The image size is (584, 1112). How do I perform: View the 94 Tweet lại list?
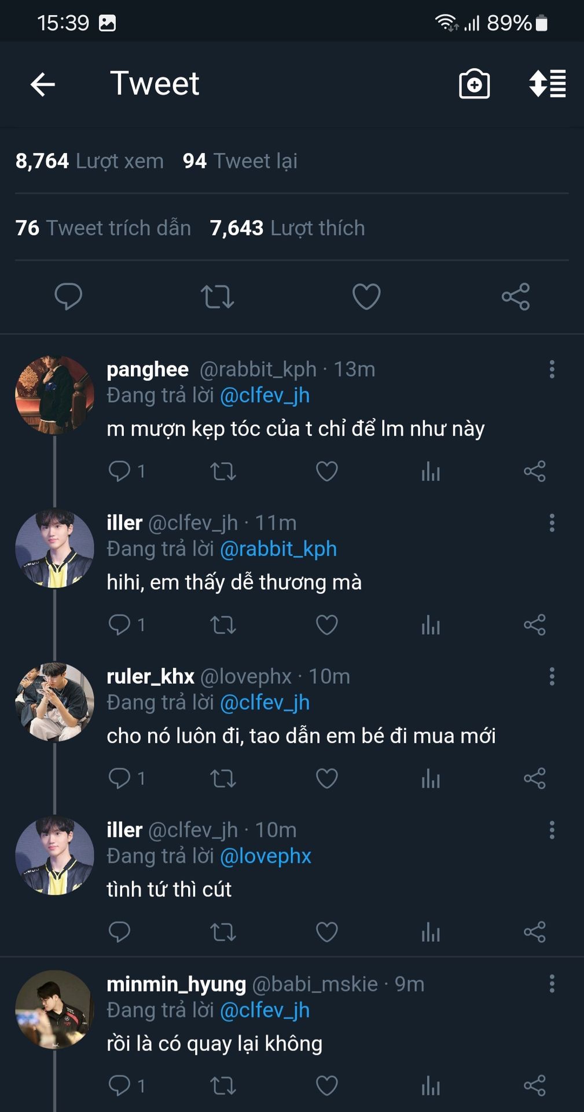coord(240,161)
